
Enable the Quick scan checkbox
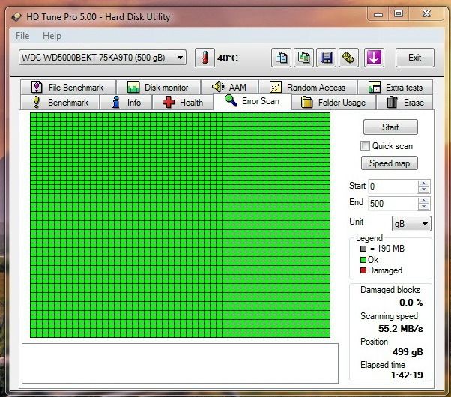pyautogui.click(x=365, y=146)
